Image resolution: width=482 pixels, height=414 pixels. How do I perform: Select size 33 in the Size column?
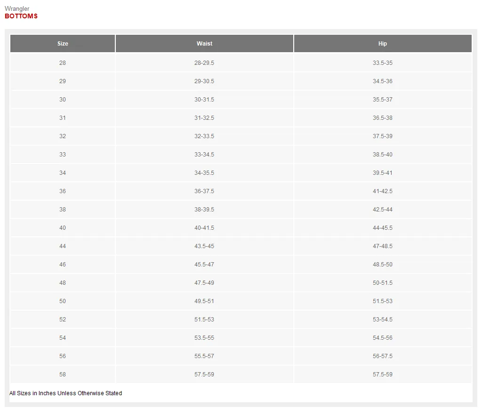[x=63, y=155]
